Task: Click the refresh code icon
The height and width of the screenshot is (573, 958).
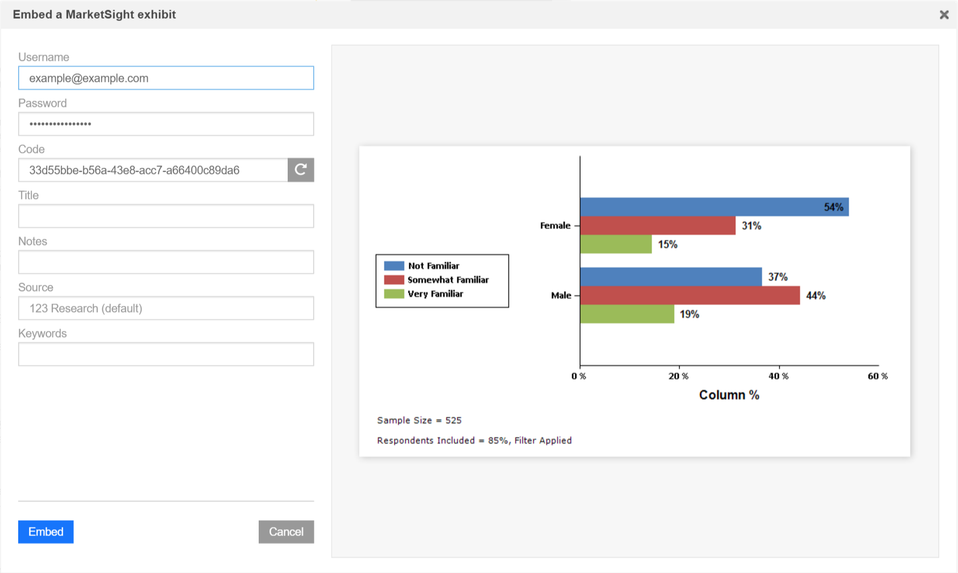Action: pyautogui.click(x=301, y=170)
